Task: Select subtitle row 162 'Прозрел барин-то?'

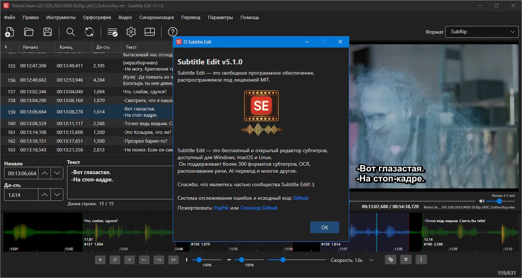Action: click(86, 141)
